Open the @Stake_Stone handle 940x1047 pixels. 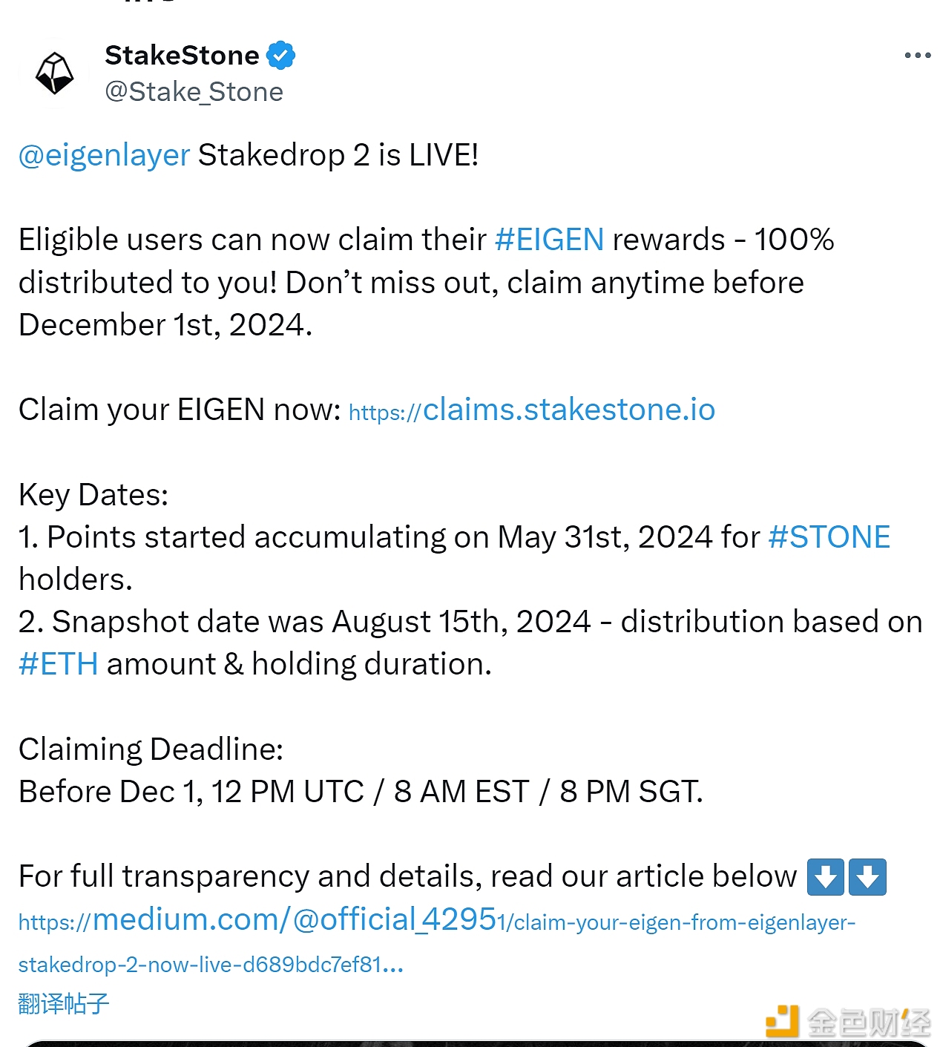[194, 92]
